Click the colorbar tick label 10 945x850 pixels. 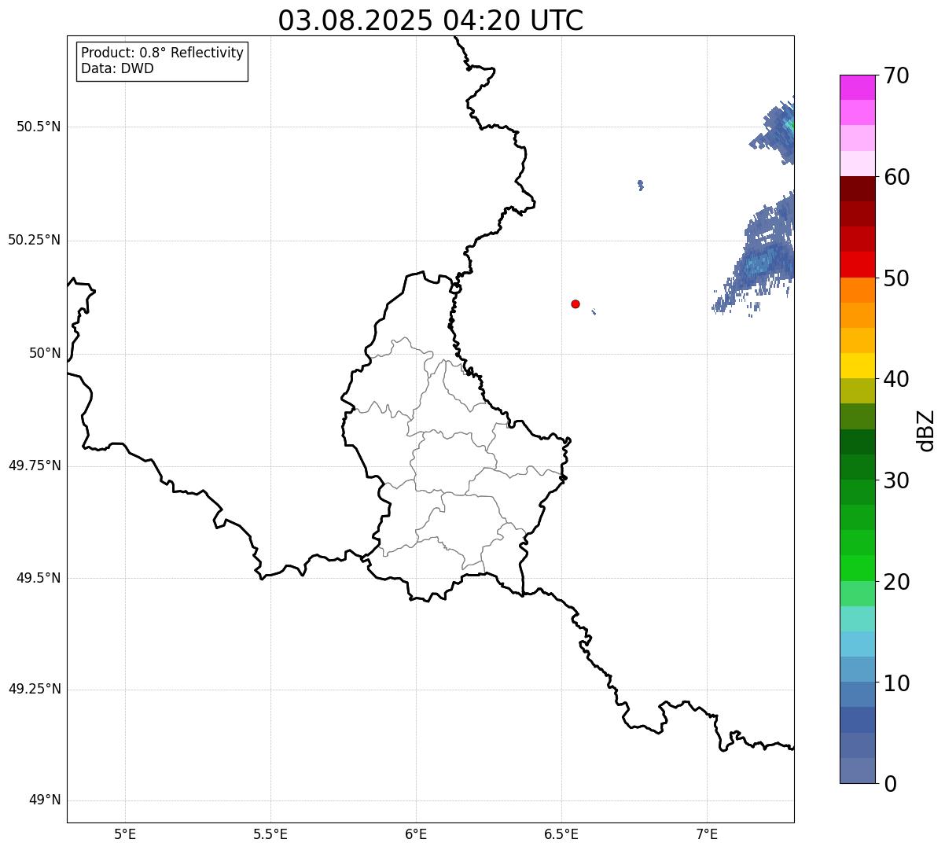coord(896,683)
